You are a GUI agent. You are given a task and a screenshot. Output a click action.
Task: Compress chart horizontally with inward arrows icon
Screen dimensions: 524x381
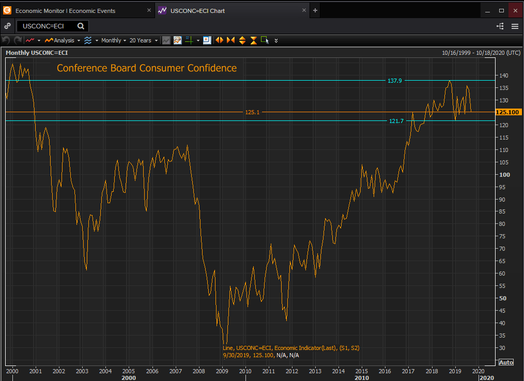coord(230,40)
